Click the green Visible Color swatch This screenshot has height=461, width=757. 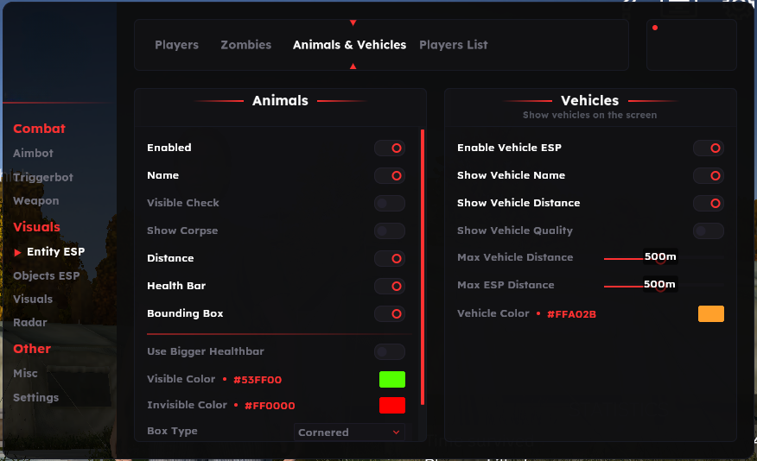[x=392, y=380]
